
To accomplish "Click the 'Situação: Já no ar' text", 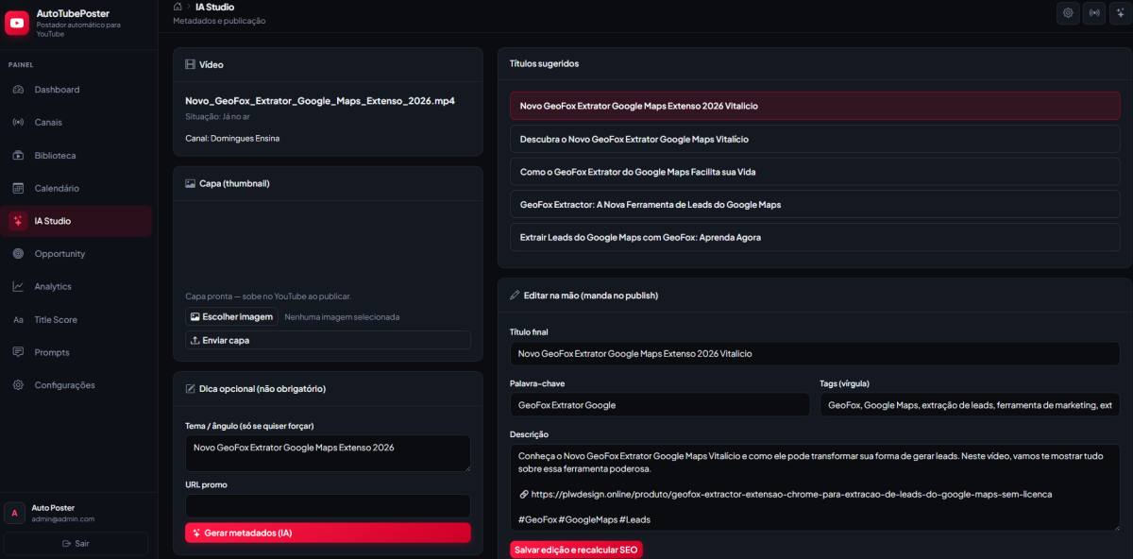I will click(217, 116).
